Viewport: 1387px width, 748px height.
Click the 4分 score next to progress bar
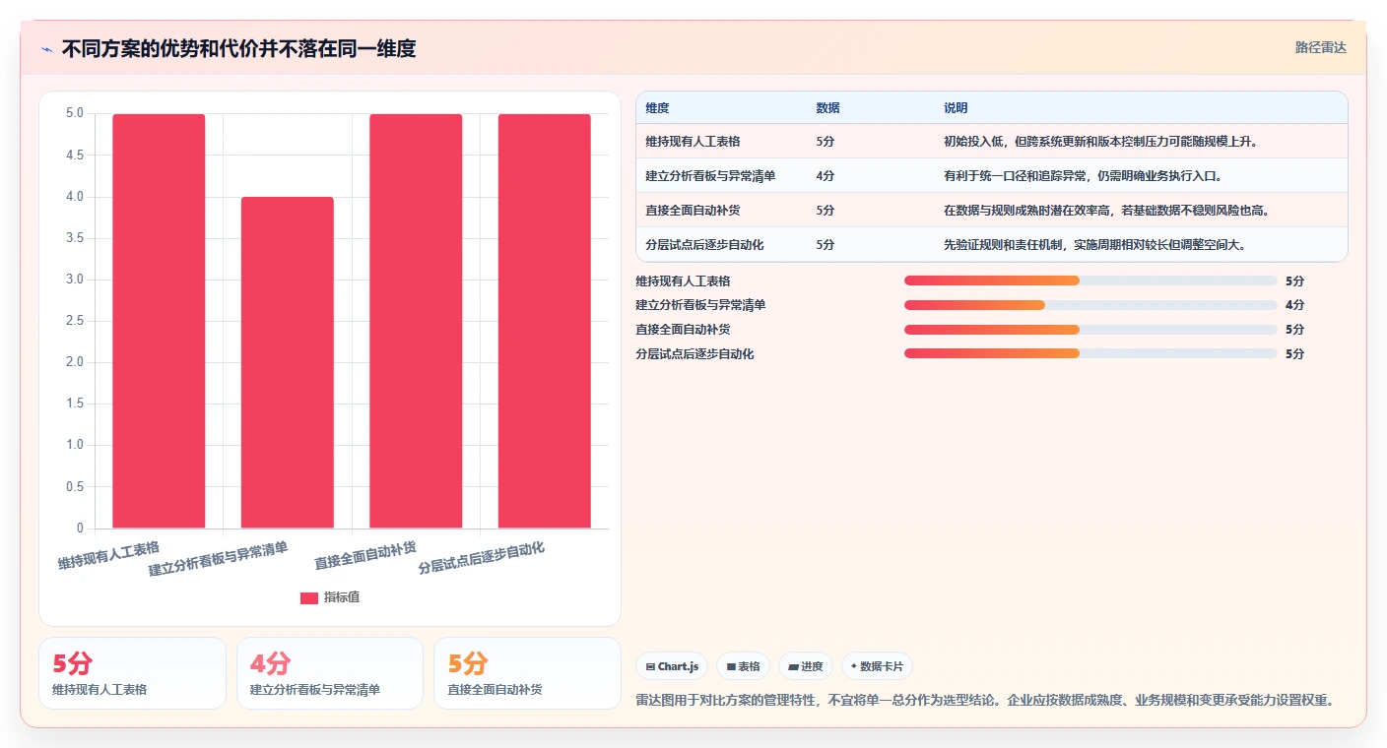(x=1294, y=305)
